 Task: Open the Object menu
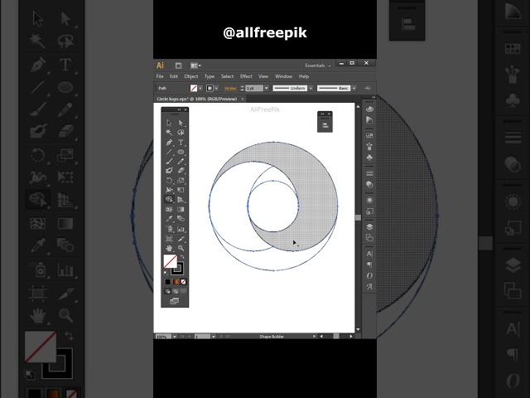coord(191,76)
